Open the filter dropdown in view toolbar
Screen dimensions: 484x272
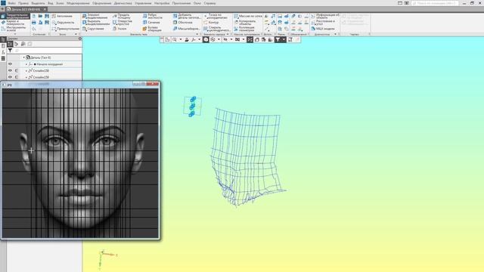(x=284, y=40)
